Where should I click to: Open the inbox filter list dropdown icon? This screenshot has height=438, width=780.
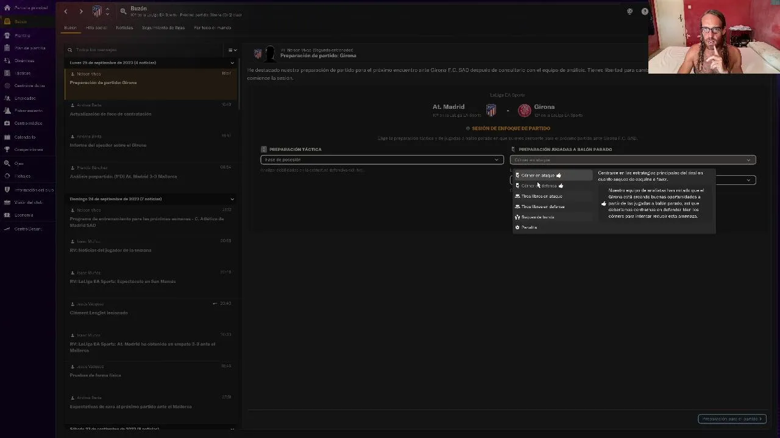232,50
